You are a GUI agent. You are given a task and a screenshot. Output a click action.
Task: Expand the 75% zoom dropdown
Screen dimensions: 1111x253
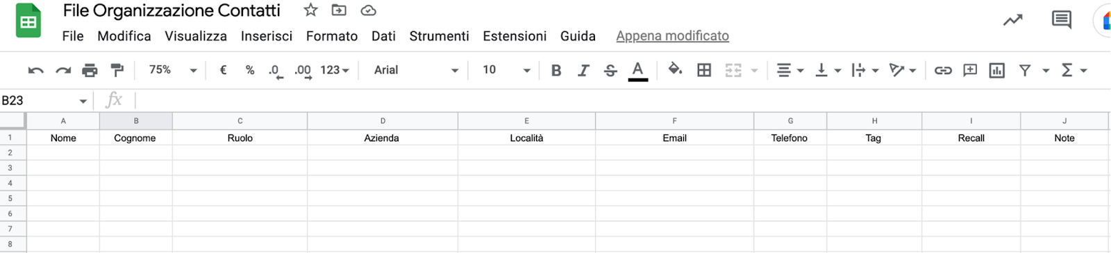(x=173, y=70)
